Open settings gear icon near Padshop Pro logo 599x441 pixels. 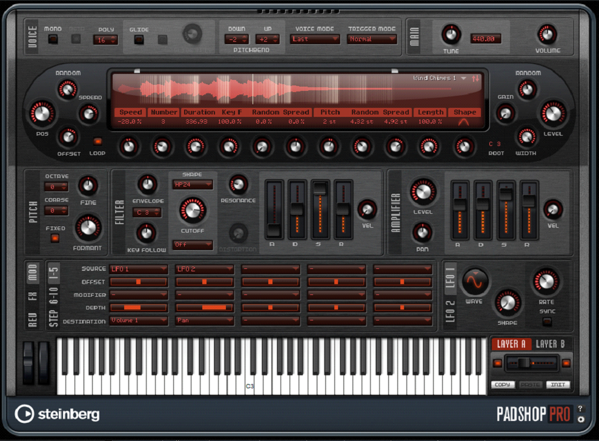click(581, 420)
